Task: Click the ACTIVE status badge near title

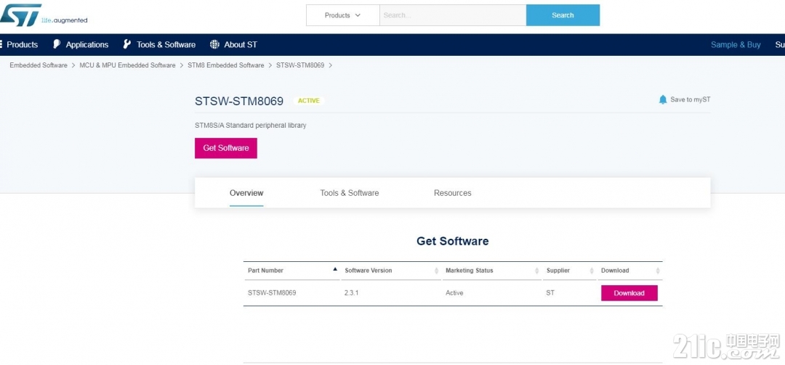Action: pos(309,100)
